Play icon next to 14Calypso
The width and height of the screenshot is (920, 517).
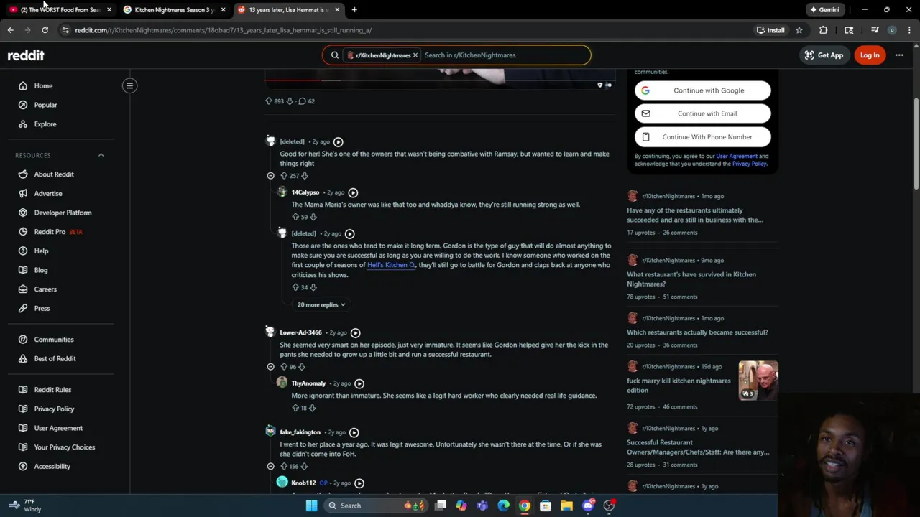click(353, 192)
